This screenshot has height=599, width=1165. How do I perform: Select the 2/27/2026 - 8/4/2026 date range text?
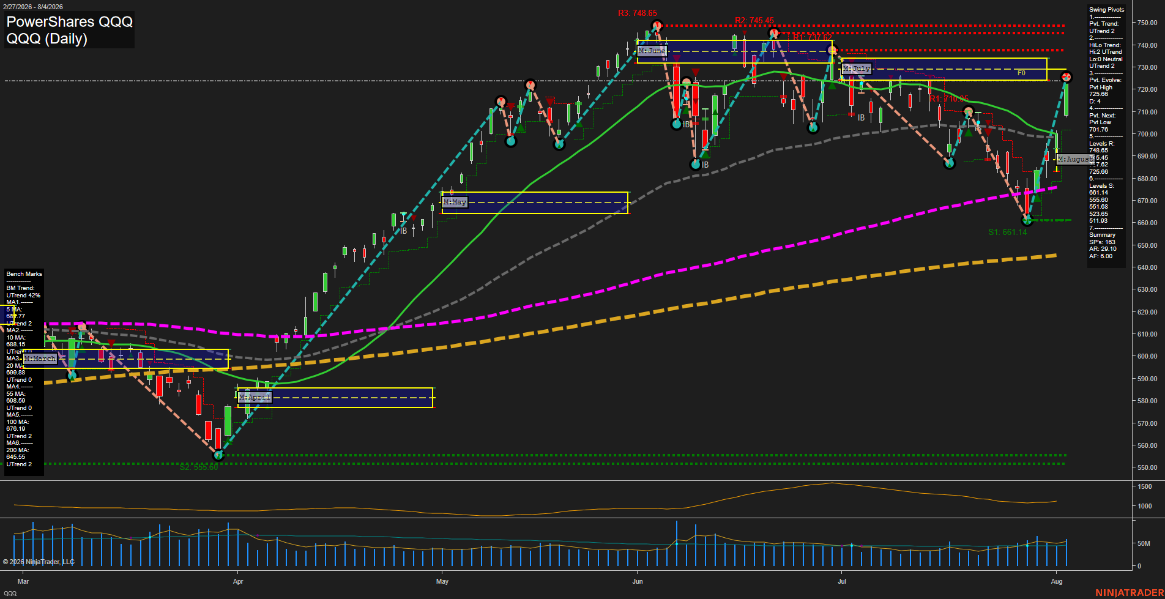click(32, 7)
